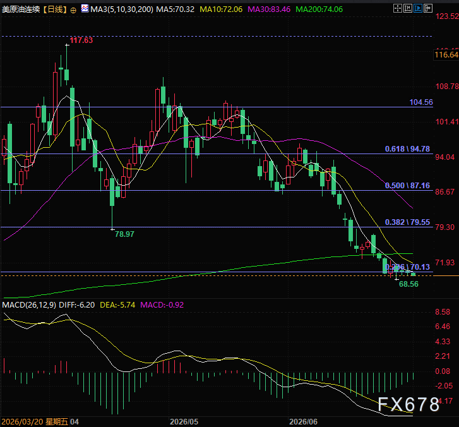459x427 pixels.
Task: Click the MA3 indicator chart icon
Action: click(85, 9)
